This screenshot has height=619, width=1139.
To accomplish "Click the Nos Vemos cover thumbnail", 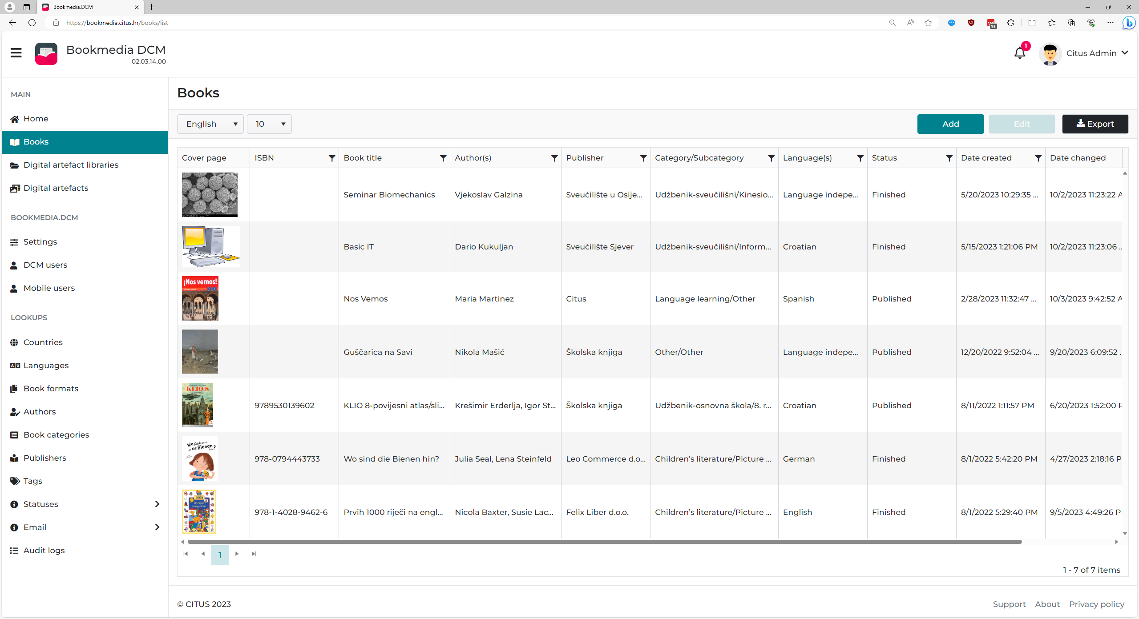I will point(200,298).
